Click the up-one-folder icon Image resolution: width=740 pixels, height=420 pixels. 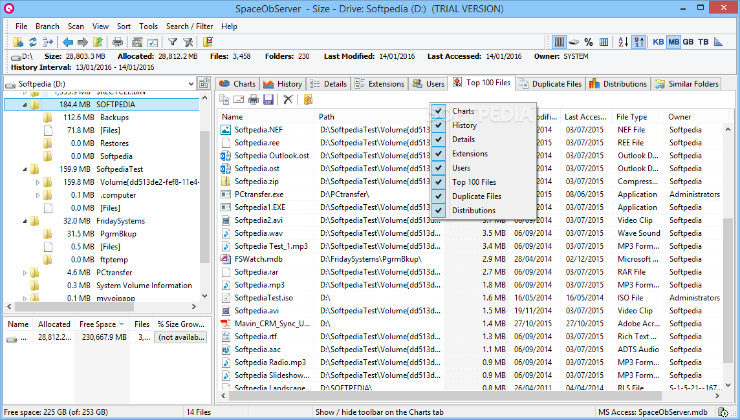tap(98, 42)
